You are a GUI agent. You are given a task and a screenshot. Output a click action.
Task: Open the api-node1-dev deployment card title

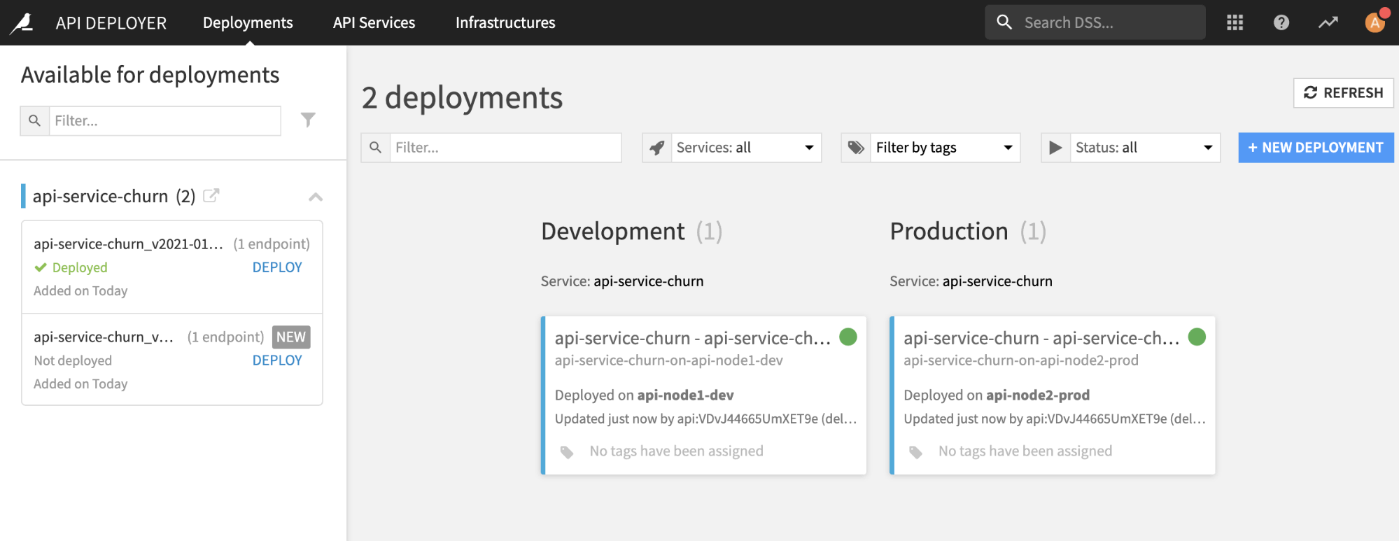click(x=693, y=338)
